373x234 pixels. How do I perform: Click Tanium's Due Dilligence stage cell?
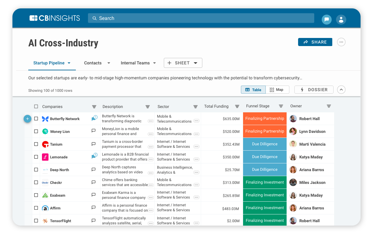tap(265, 144)
